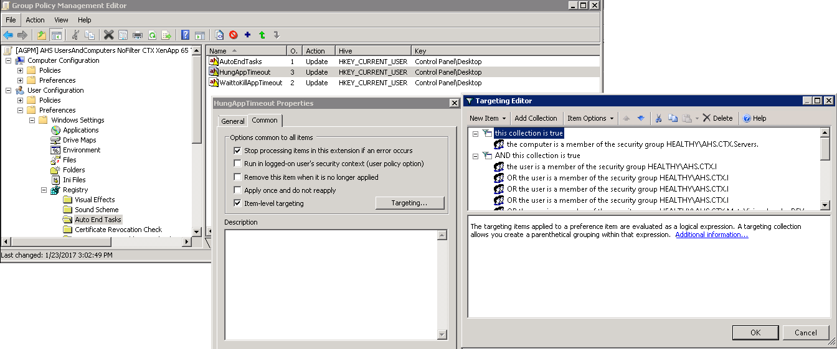Click the red Disable item toolbar icon
This screenshot has width=837, height=349.
coord(234,35)
